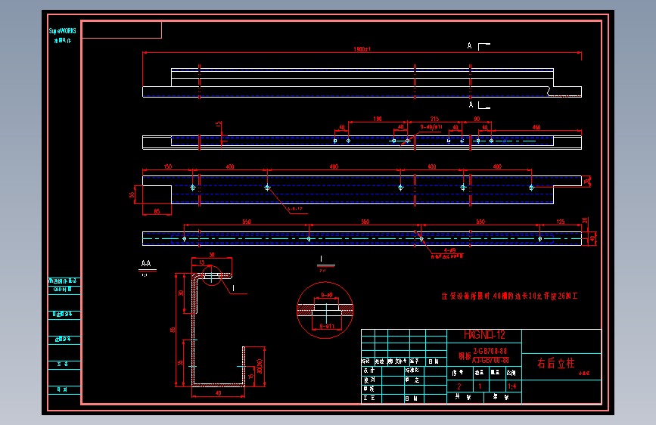Screen dimensions: 656x425
Task: Select the HXGN□-12 drawing number text
Action: [484, 335]
